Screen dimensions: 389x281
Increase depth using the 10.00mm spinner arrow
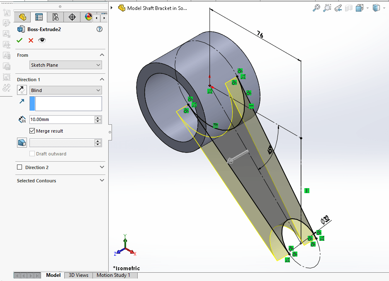(x=98, y=117)
